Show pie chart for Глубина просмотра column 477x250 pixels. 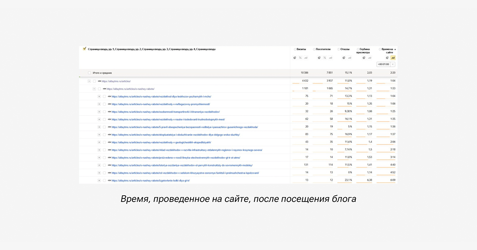(364, 58)
